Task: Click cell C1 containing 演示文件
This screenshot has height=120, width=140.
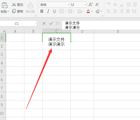Action: coord(57,37)
